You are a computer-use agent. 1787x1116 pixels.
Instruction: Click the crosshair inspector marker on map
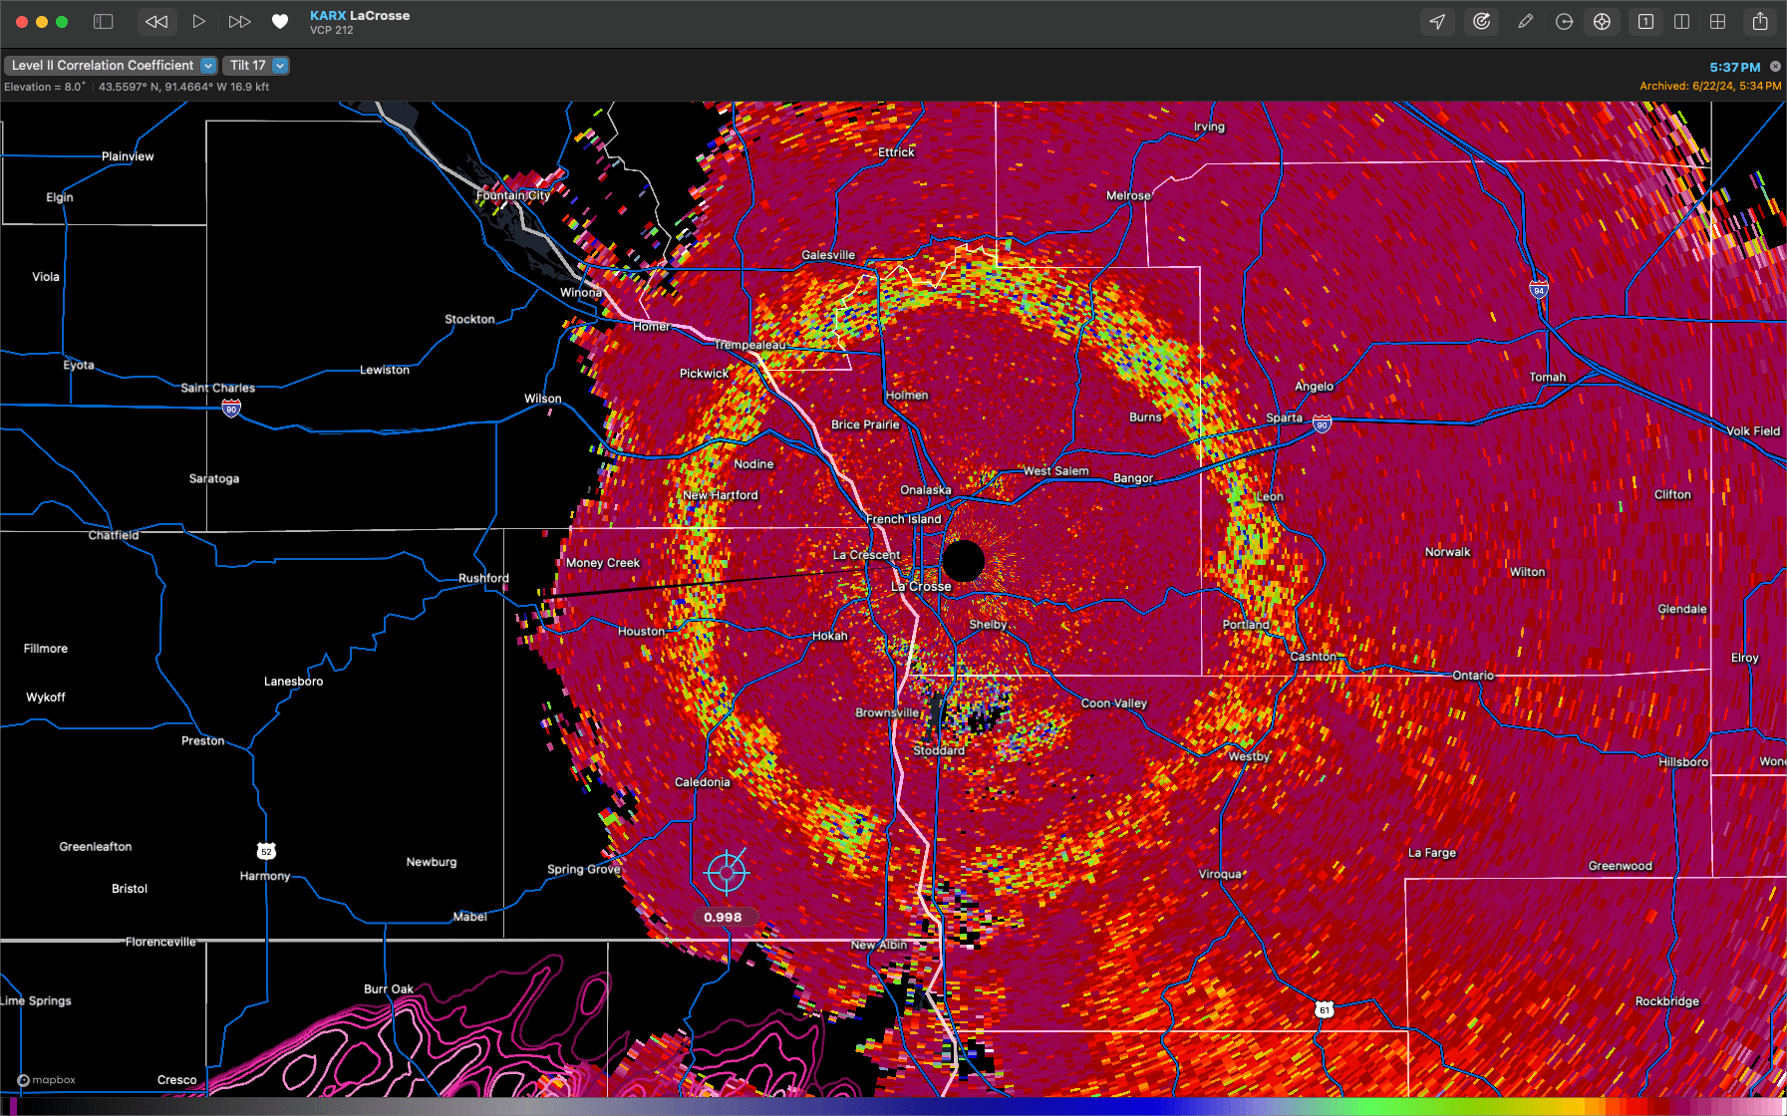point(727,872)
